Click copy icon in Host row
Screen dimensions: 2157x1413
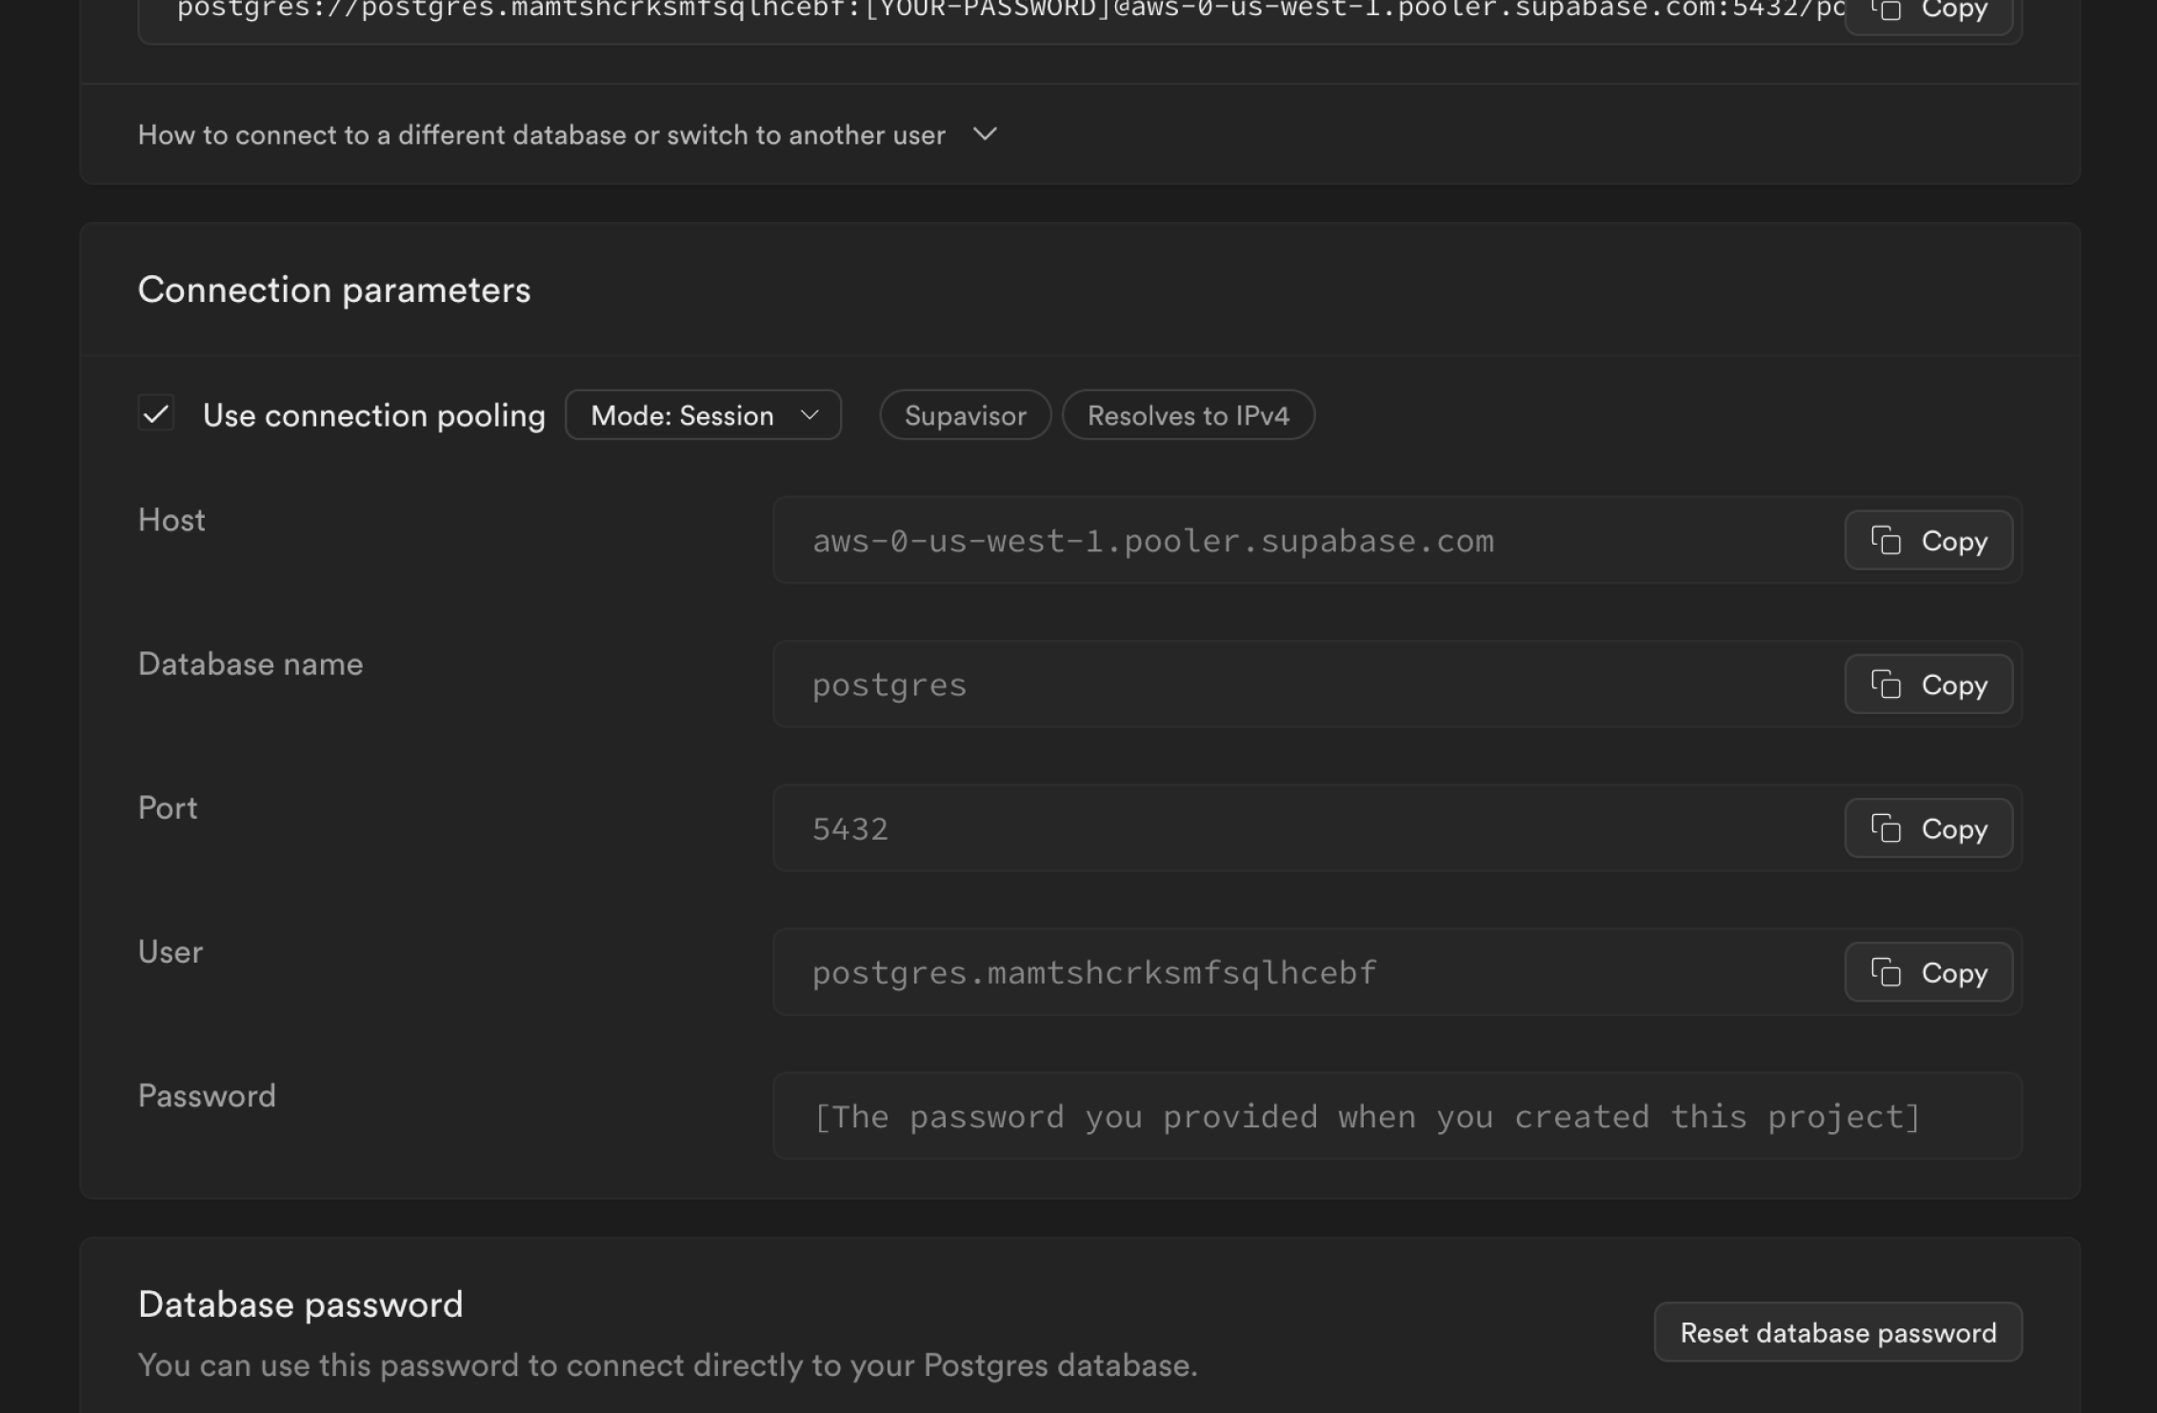1886,541
